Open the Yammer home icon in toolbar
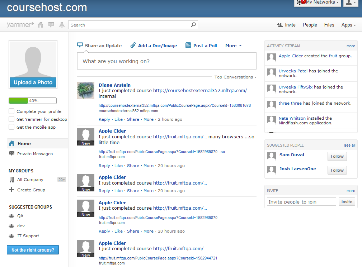The width and height of the screenshot is (362, 267). pyautogui.click(x=41, y=25)
